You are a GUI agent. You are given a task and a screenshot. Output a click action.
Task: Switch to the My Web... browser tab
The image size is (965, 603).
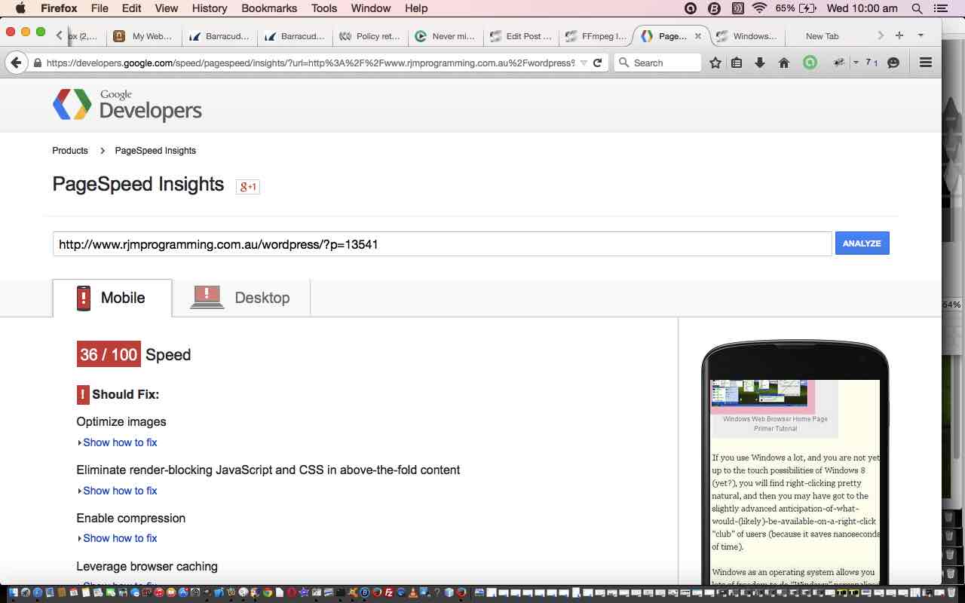(x=144, y=36)
